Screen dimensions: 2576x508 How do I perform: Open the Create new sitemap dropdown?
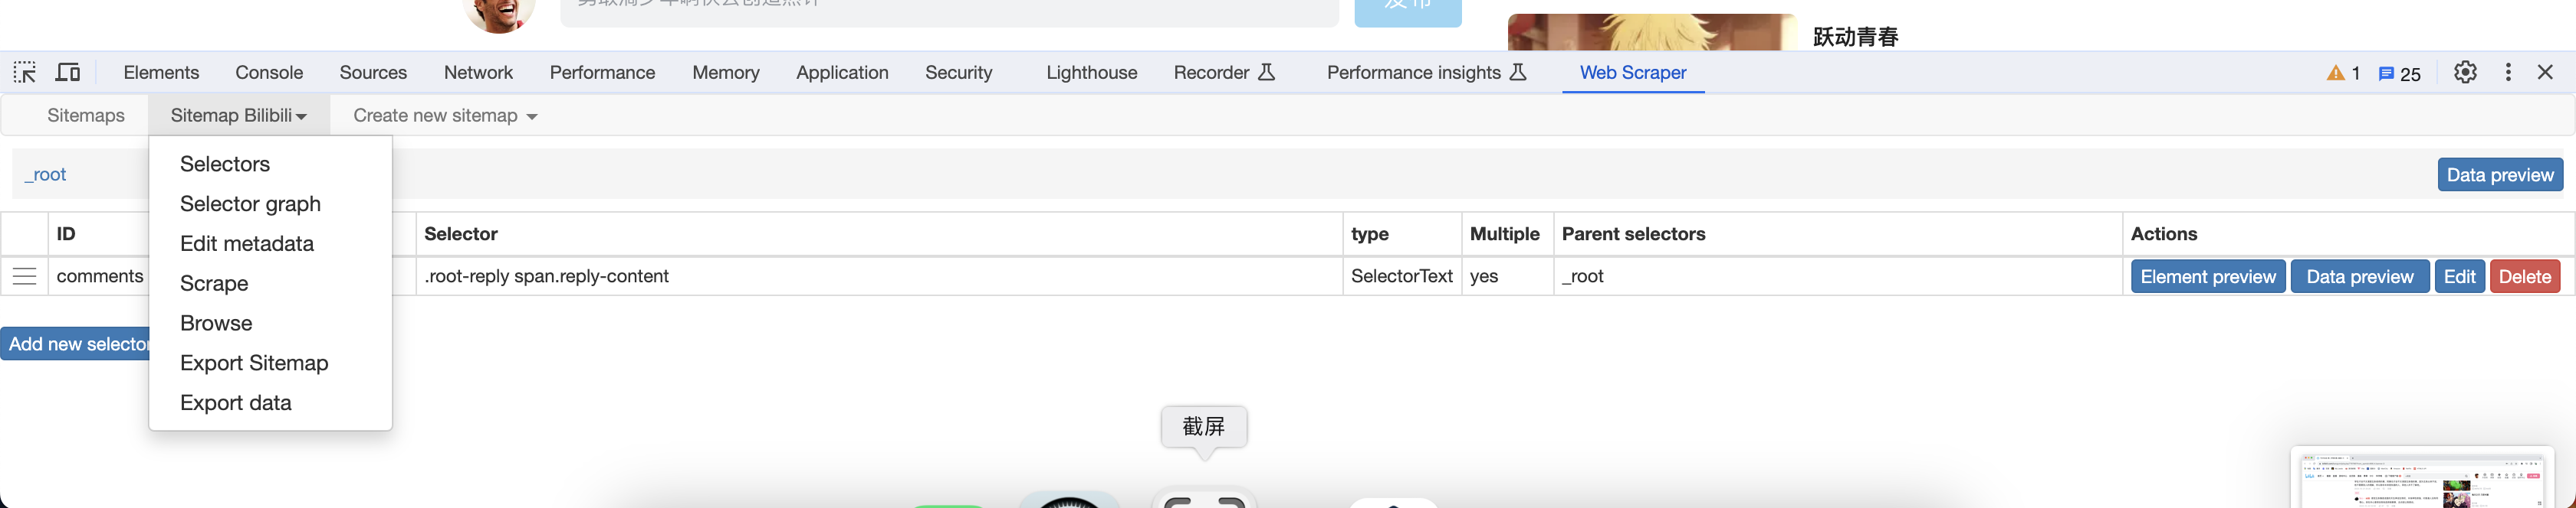click(x=445, y=116)
